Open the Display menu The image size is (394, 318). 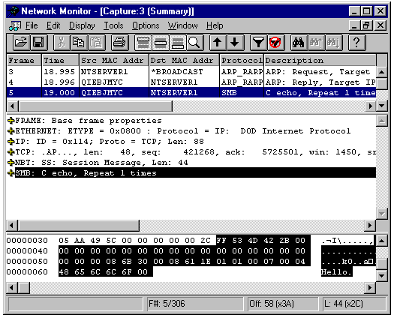[x=82, y=25]
